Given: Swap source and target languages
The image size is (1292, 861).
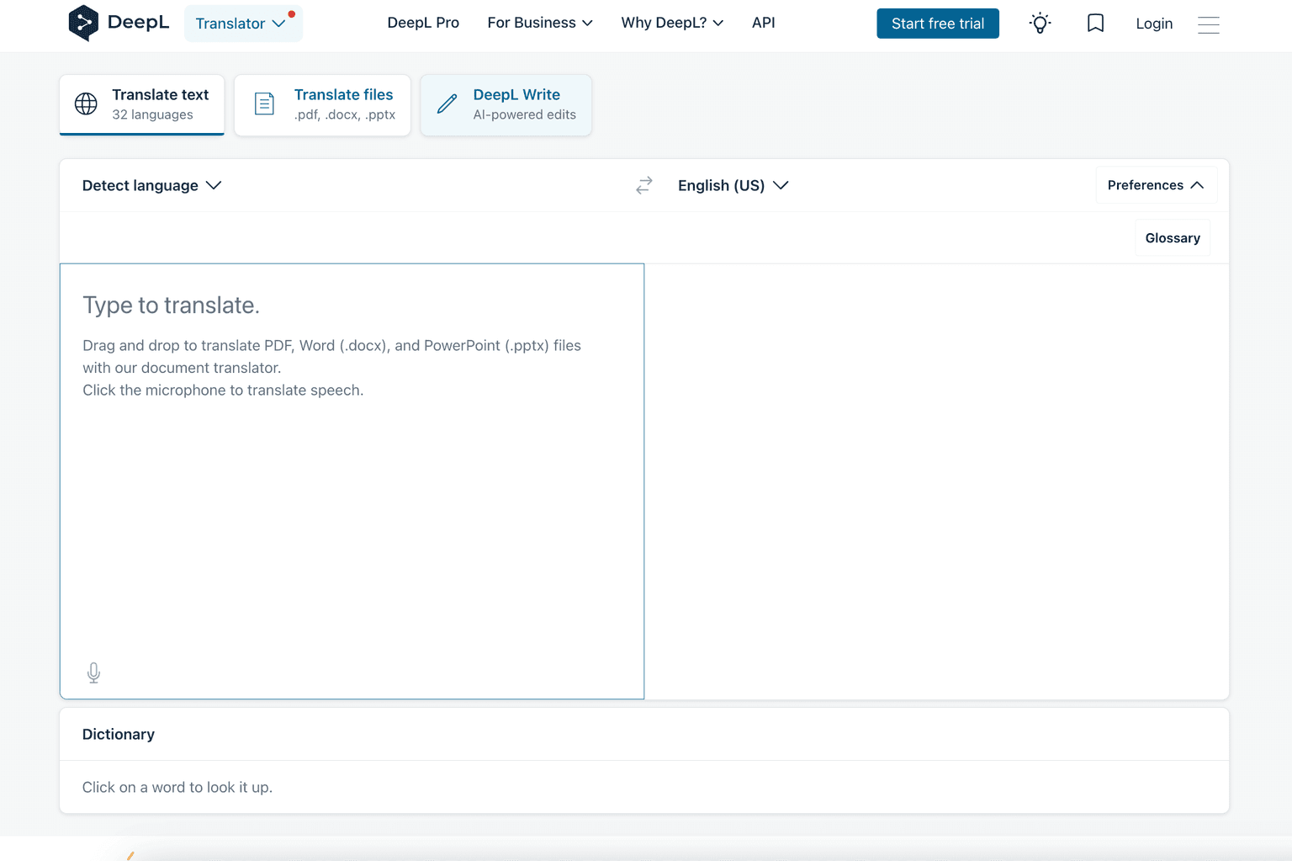Looking at the screenshot, I should 644,185.
